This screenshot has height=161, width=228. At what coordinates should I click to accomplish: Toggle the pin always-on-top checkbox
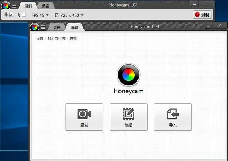pyautogui.click(x=11, y=15)
